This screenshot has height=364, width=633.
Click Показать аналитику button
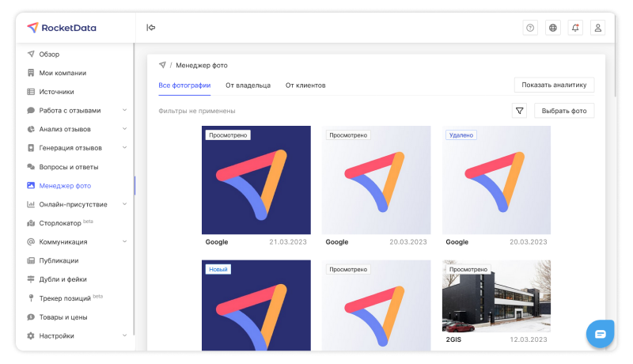pos(554,85)
